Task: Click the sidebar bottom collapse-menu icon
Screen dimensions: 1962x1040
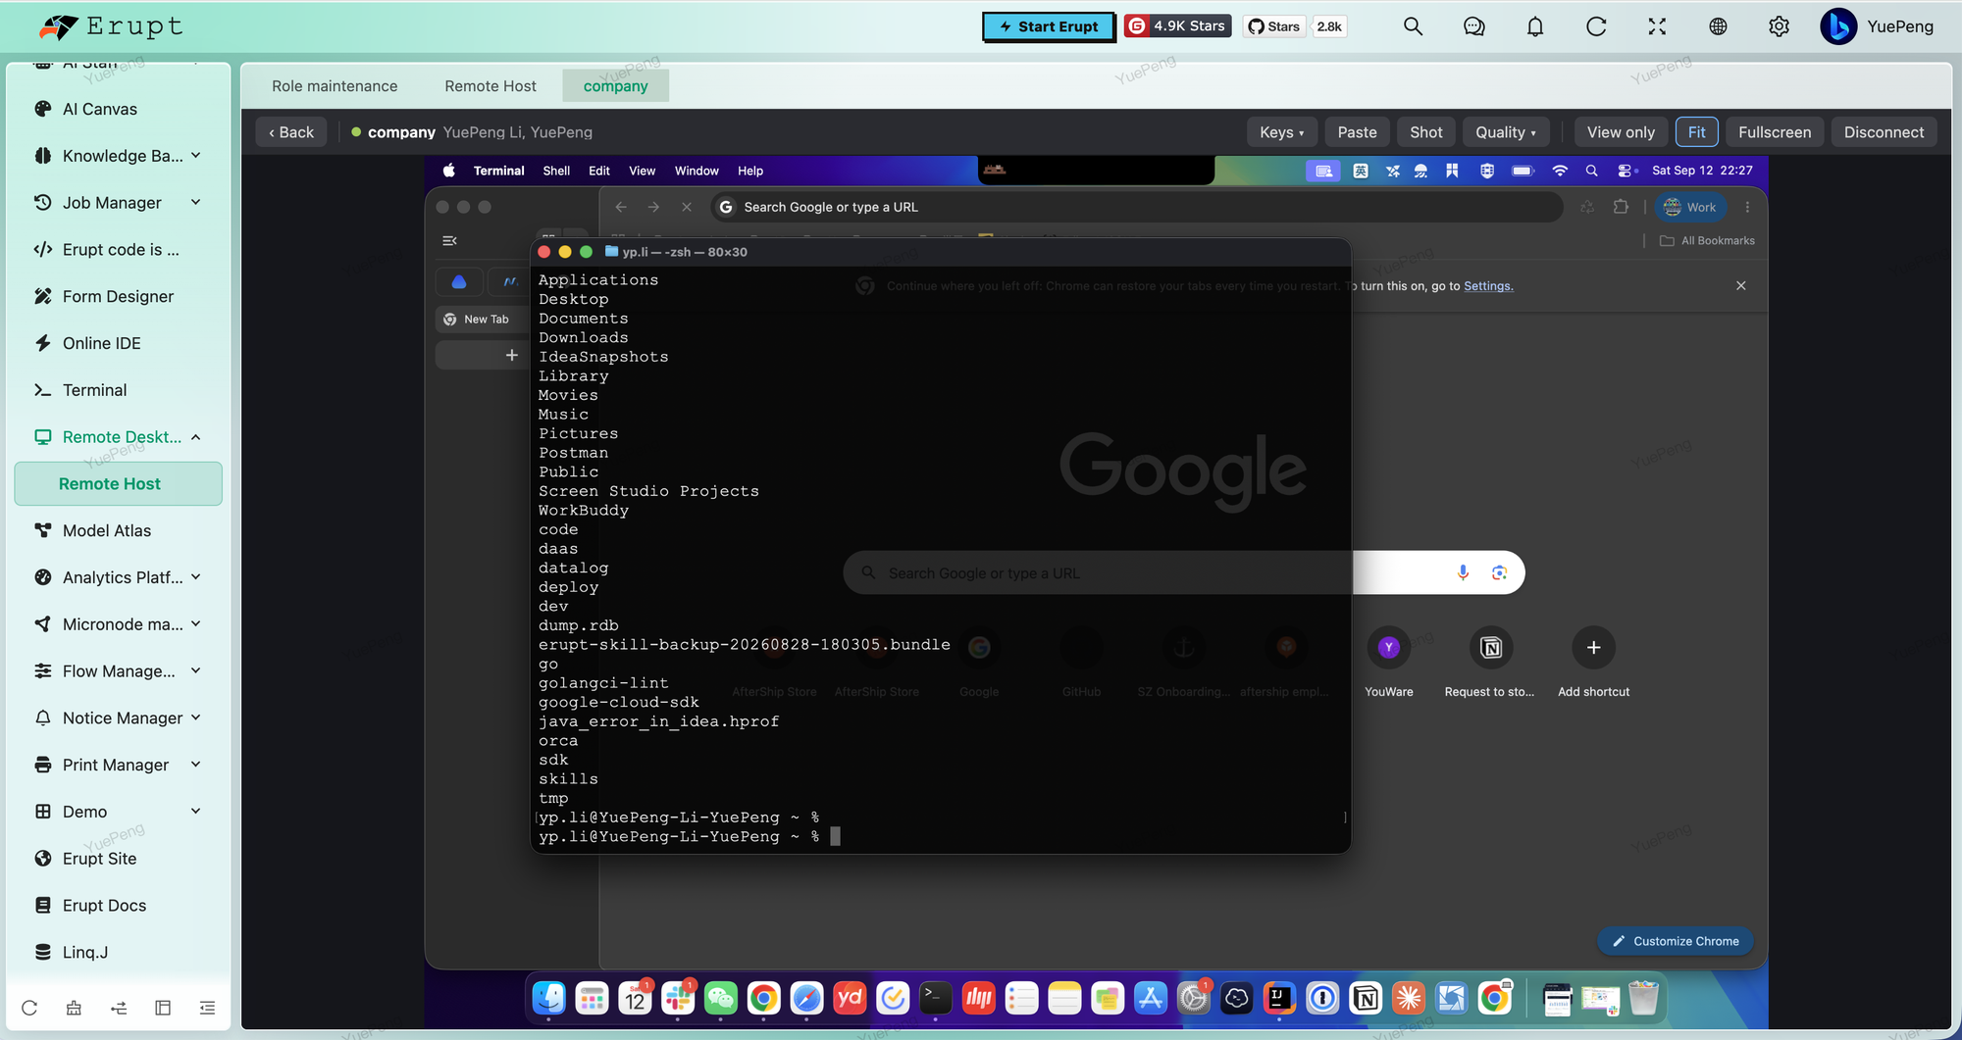Action: tap(207, 1008)
